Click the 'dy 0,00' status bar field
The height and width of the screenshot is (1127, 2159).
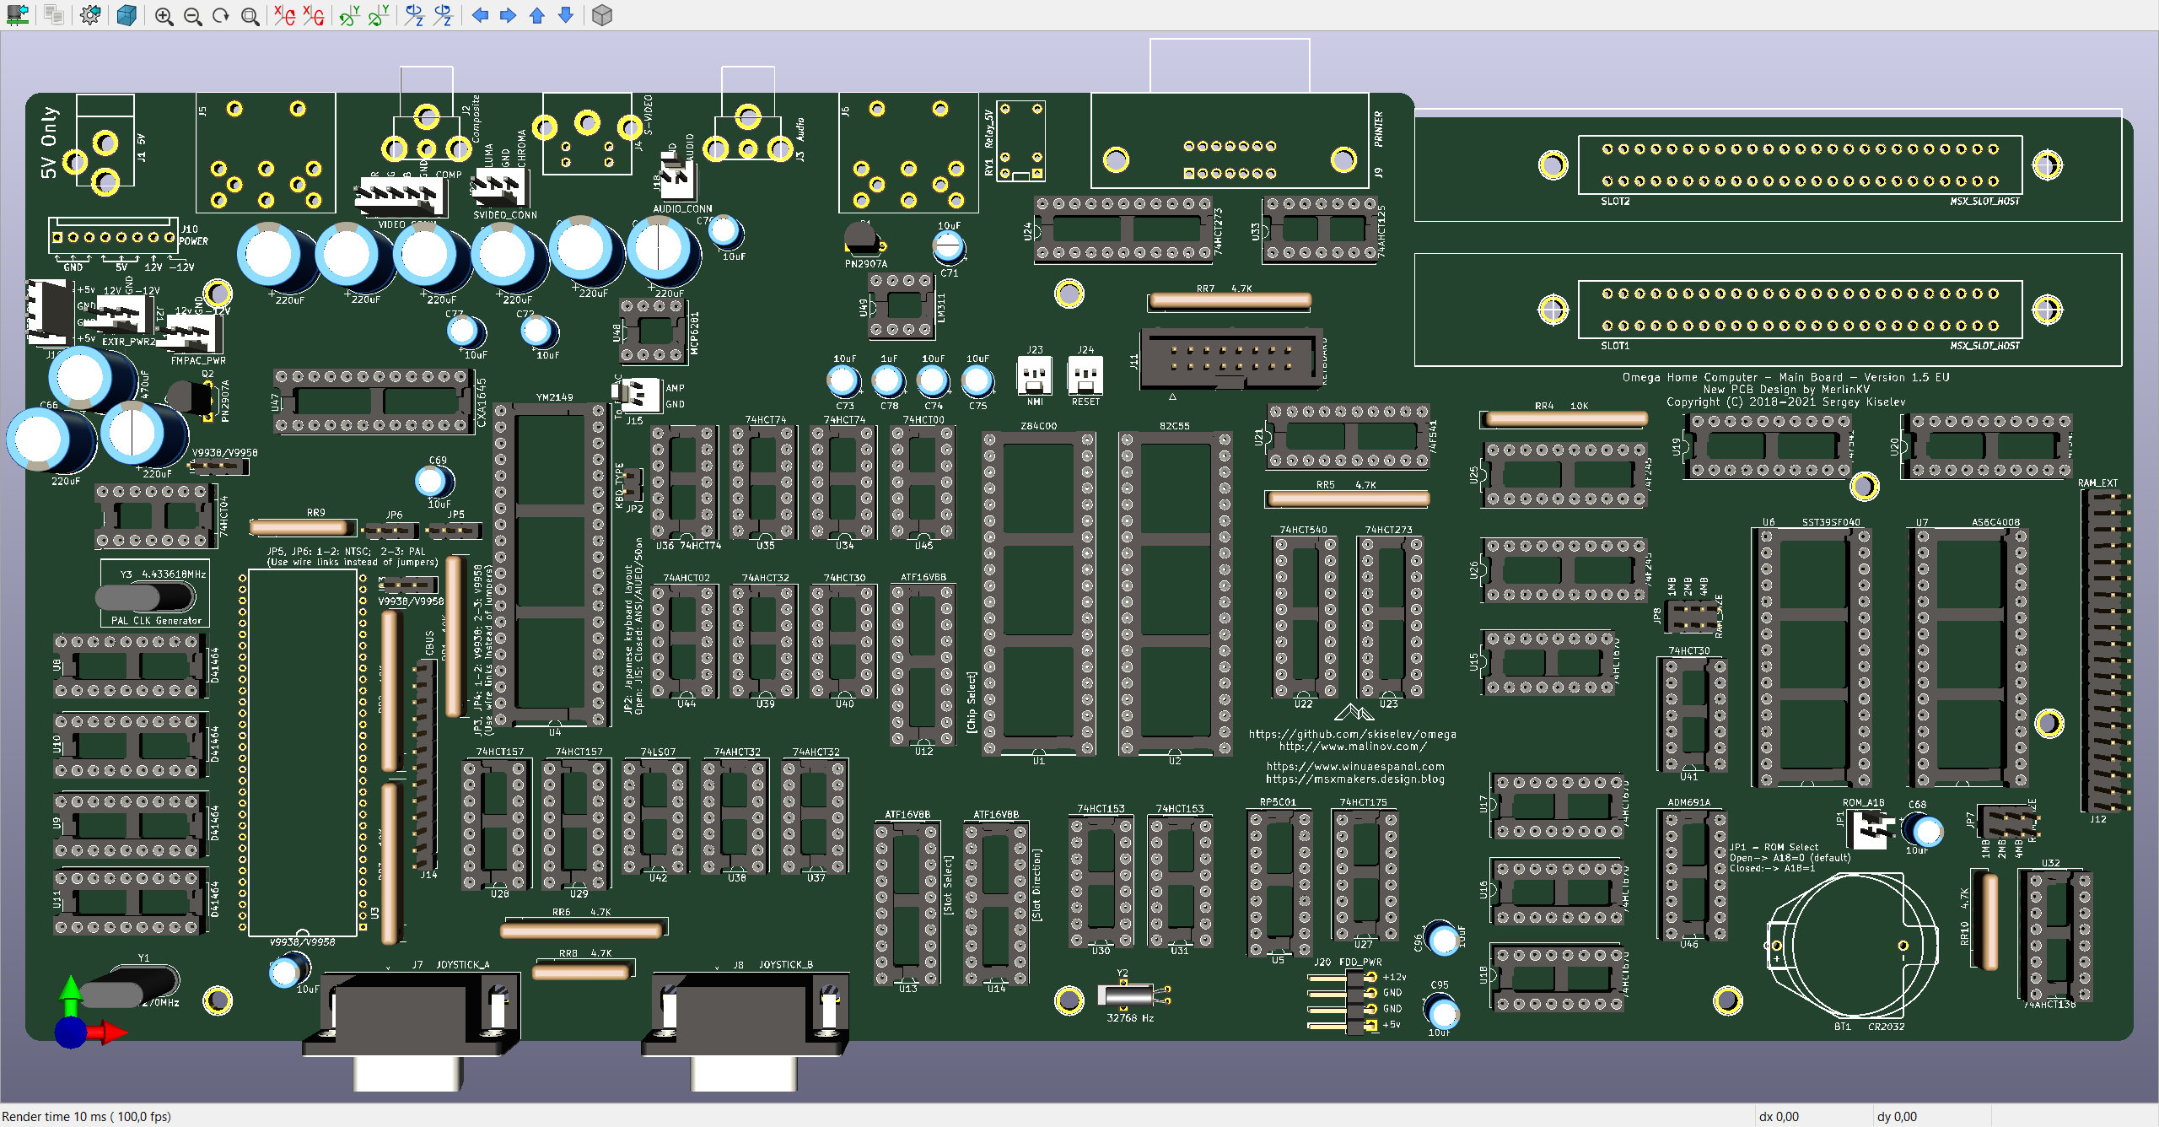pyautogui.click(x=1898, y=1116)
